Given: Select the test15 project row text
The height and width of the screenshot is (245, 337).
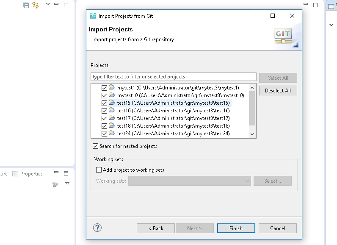Looking at the screenshot, I should (x=174, y=103).
